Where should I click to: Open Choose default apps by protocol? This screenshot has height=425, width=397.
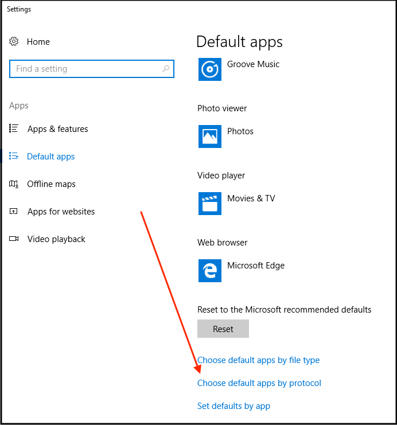click(259, 383)
